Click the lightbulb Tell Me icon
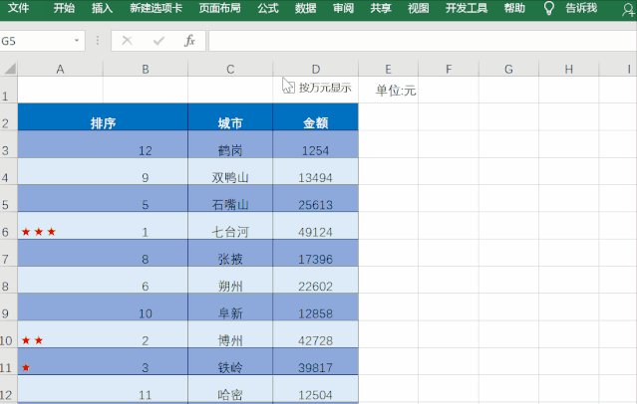The width and height of the screenshot is (637, 404). [x=549, y=8]
